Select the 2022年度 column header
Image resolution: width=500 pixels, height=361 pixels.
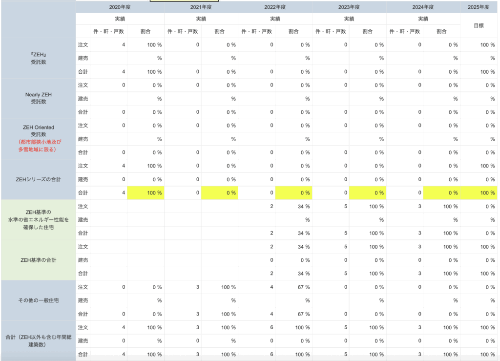[275, 7]
